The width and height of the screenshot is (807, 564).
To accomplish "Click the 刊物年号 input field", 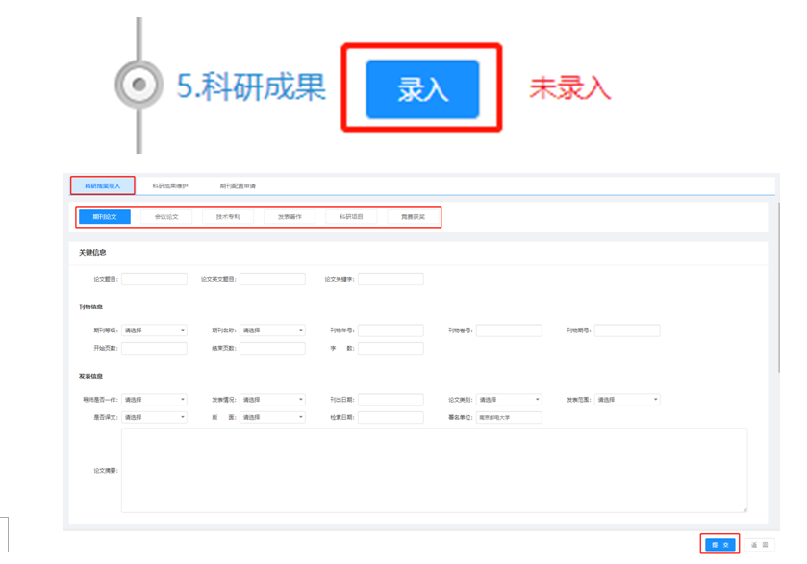I will (x=391, y=331).
